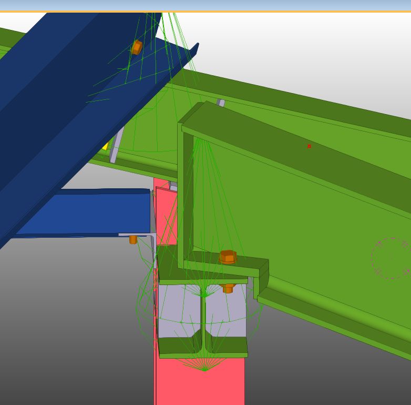Select the magenta dashed circle on the green beam
This screenshot has width=411, height=405.
point(392,258)
